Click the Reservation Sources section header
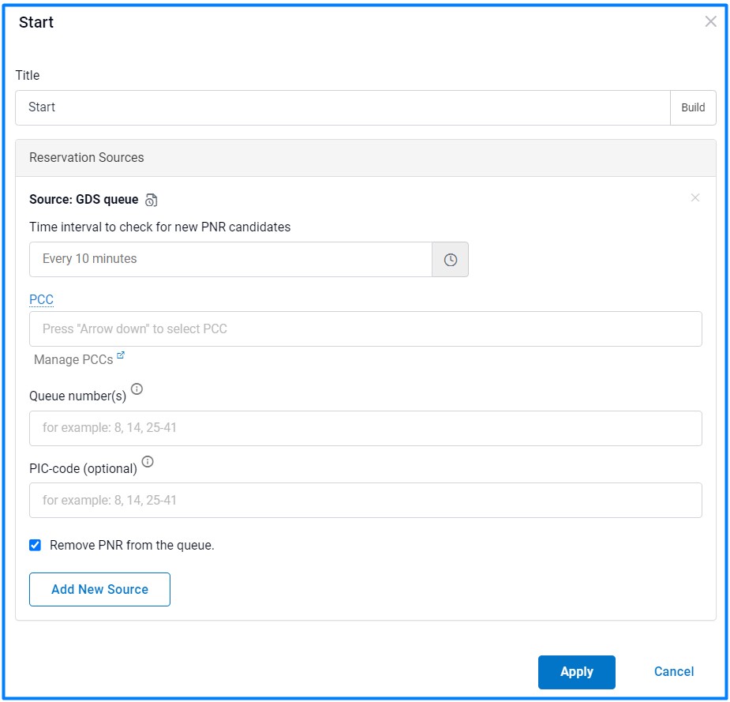 coord(365,158)
